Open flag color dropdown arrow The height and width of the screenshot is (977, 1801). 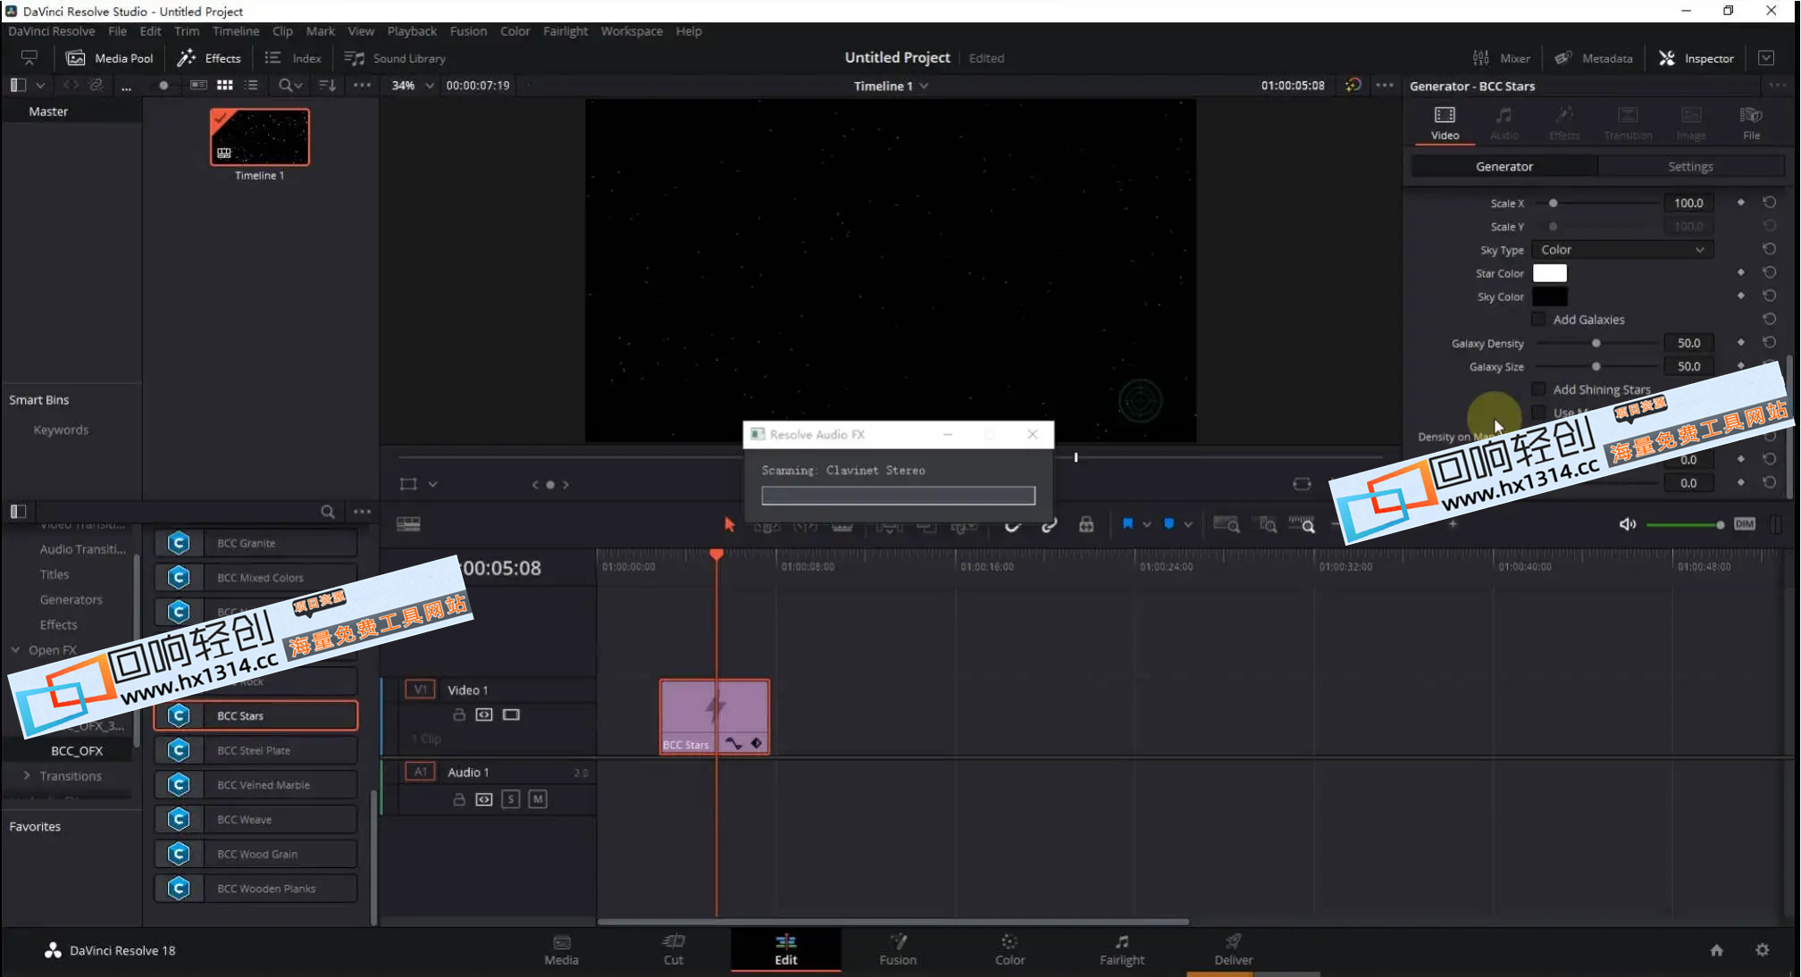point(1147,524)
